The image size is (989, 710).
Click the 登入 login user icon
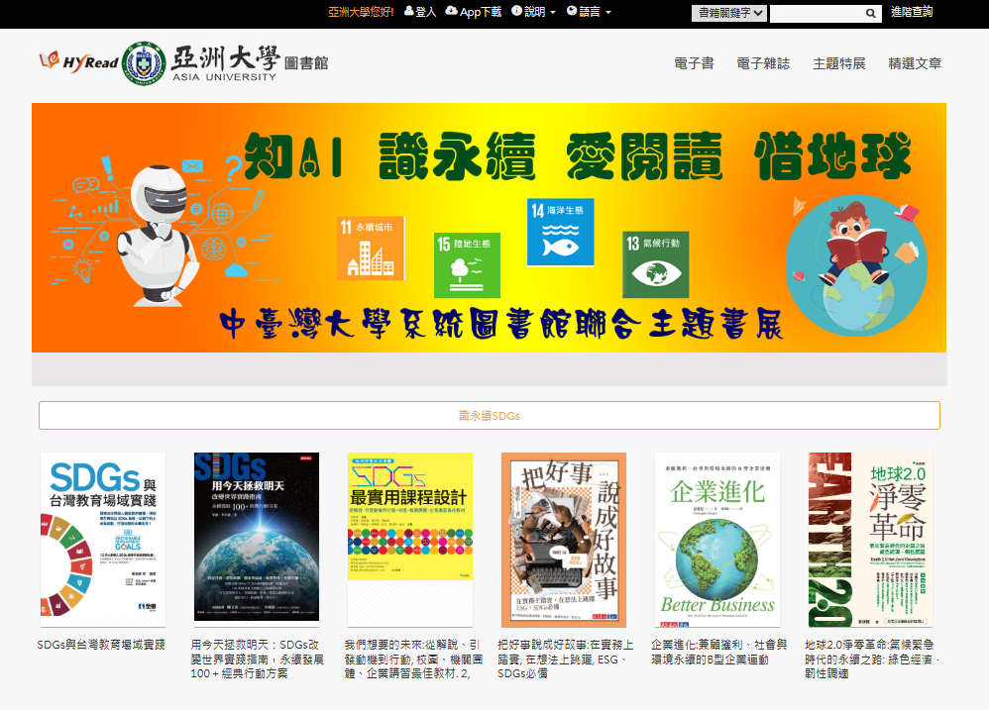[408, 12]
